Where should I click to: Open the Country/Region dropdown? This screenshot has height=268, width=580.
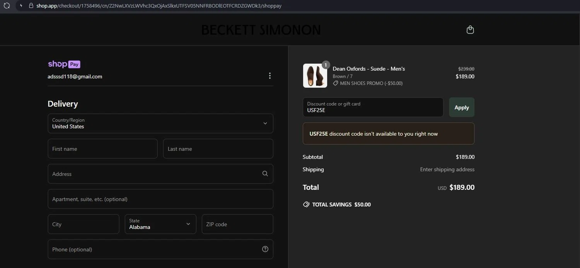pos(160,123)
